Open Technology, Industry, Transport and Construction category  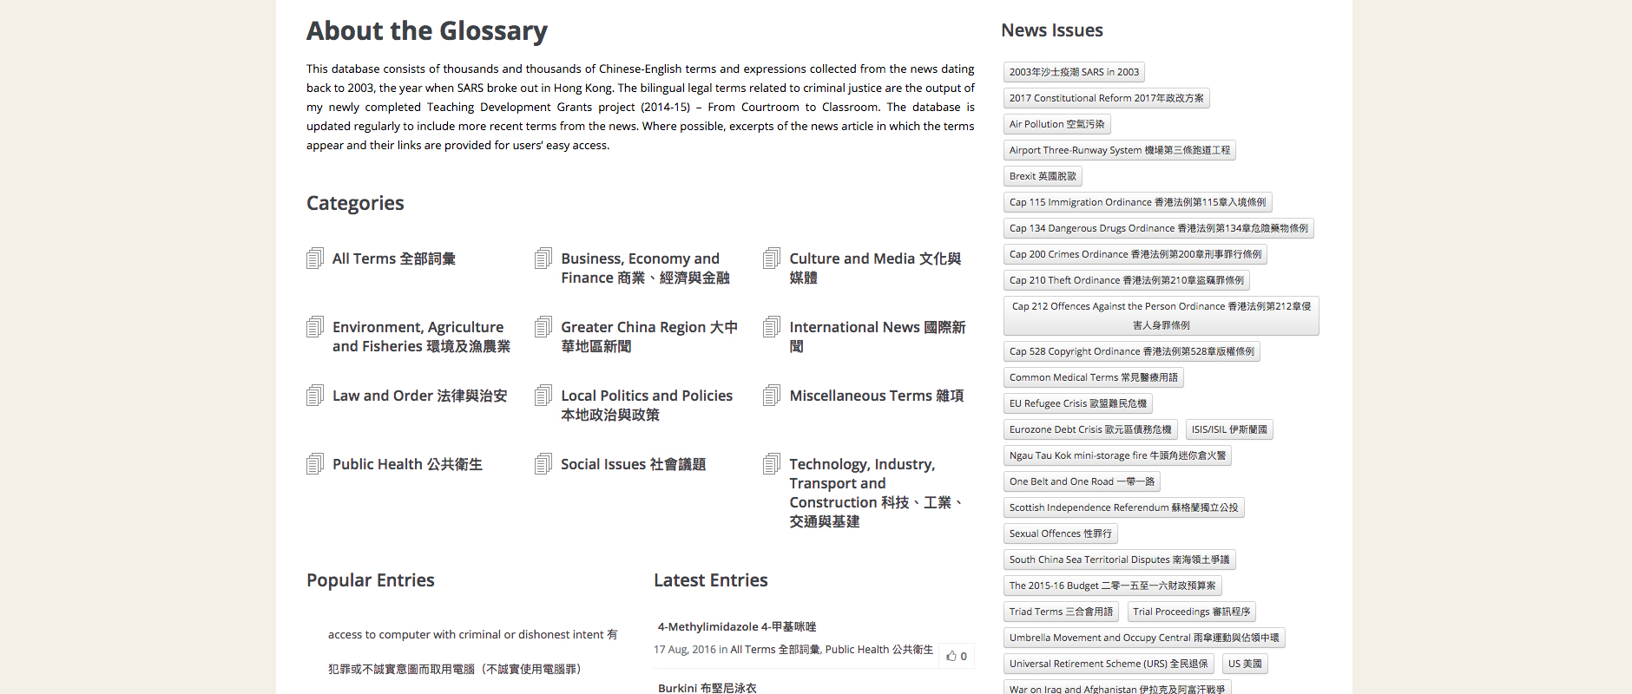coord(877,493)
